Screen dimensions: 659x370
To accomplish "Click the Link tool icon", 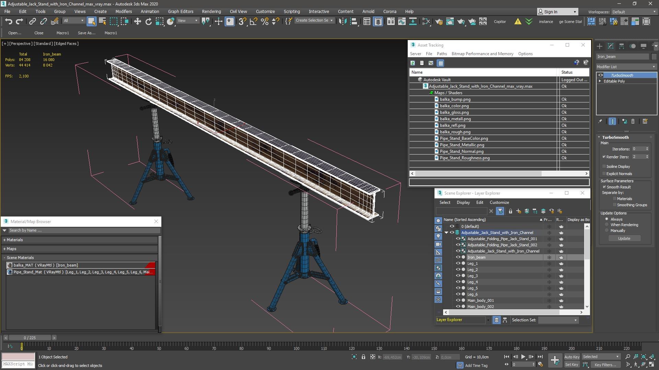I will point(32,22).
